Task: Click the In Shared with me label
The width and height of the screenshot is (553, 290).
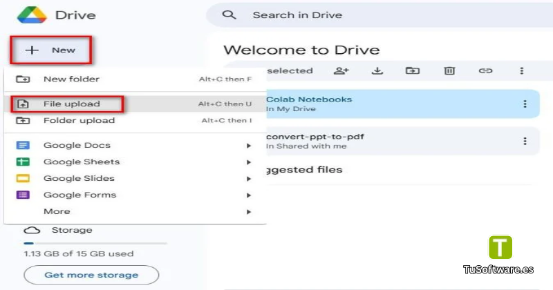Action: pos(306,146)
